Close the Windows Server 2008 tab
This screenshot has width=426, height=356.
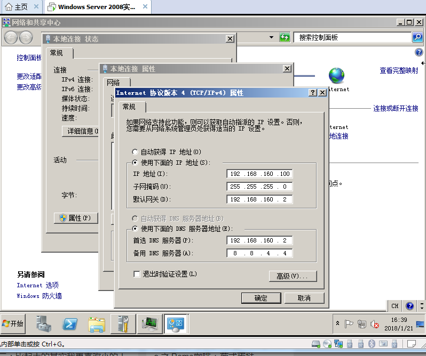coord(145,6)
